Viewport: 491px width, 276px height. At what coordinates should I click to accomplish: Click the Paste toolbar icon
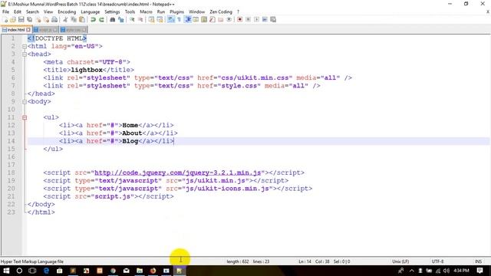82,19
